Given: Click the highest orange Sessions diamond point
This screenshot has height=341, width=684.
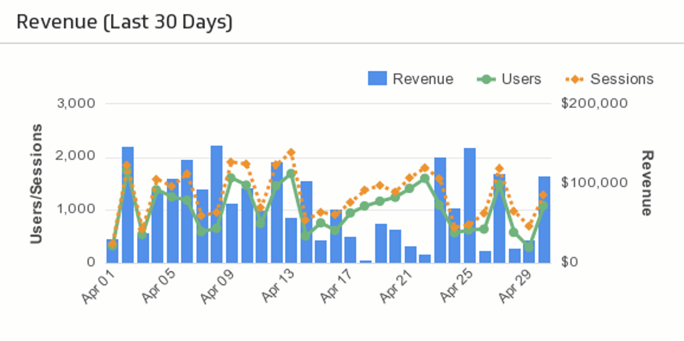Looking at the screenshot, I should tap(291, 153).
